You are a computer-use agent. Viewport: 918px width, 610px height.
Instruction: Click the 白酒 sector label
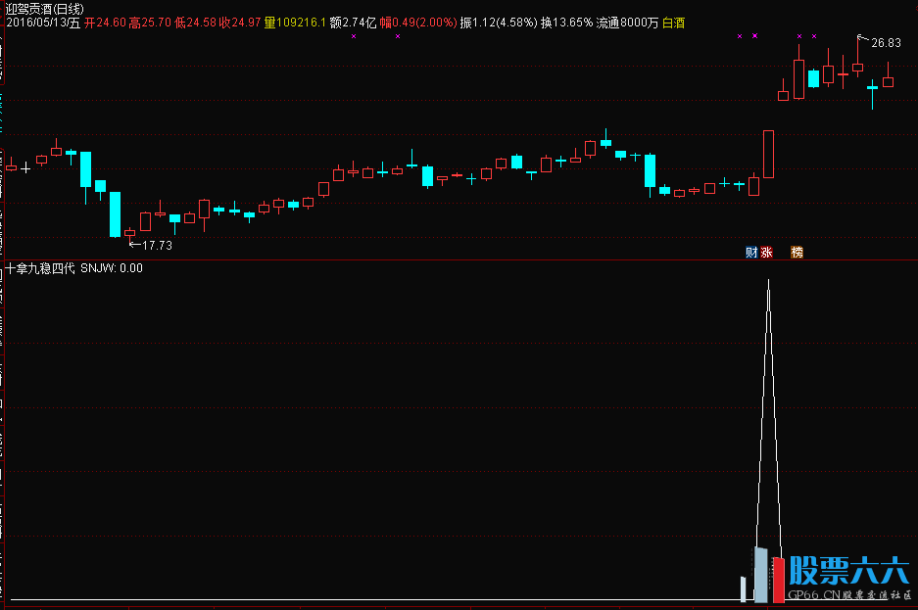click(674, 23)
